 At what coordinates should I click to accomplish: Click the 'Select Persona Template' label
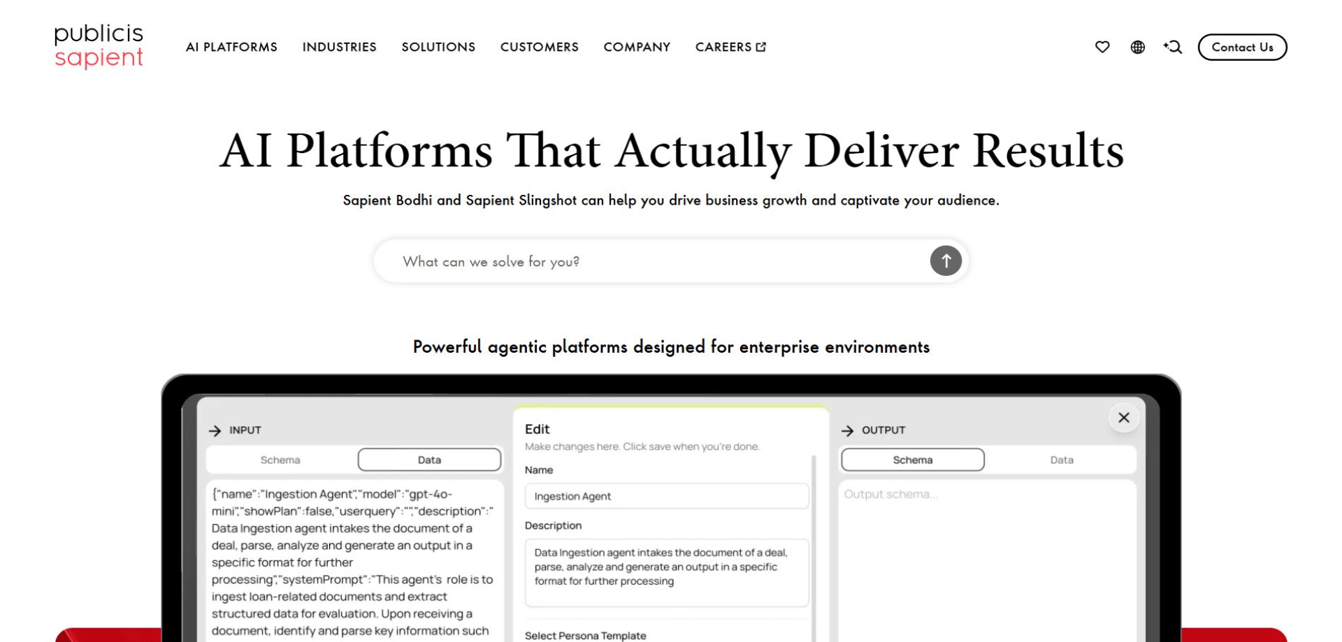[x=586, y=636]
